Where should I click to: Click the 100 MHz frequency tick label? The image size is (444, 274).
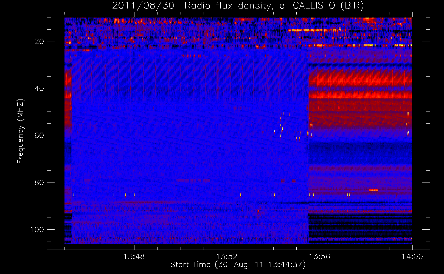point(37,230)
